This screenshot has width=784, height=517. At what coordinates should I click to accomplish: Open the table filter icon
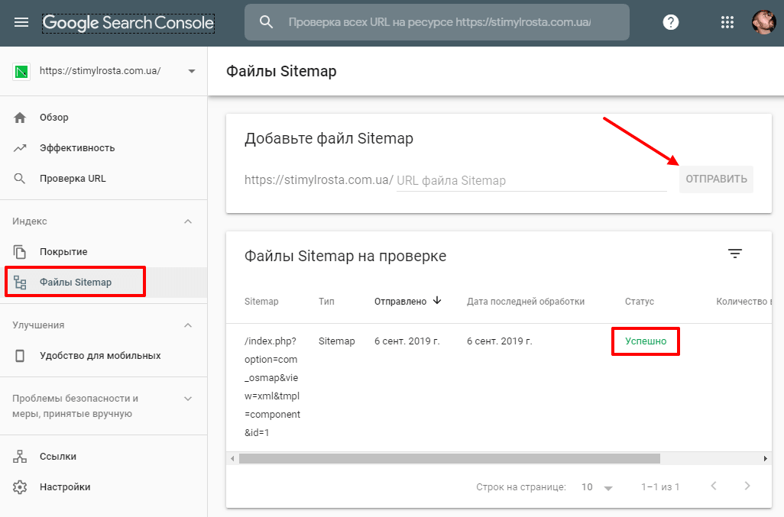(734, 254)
